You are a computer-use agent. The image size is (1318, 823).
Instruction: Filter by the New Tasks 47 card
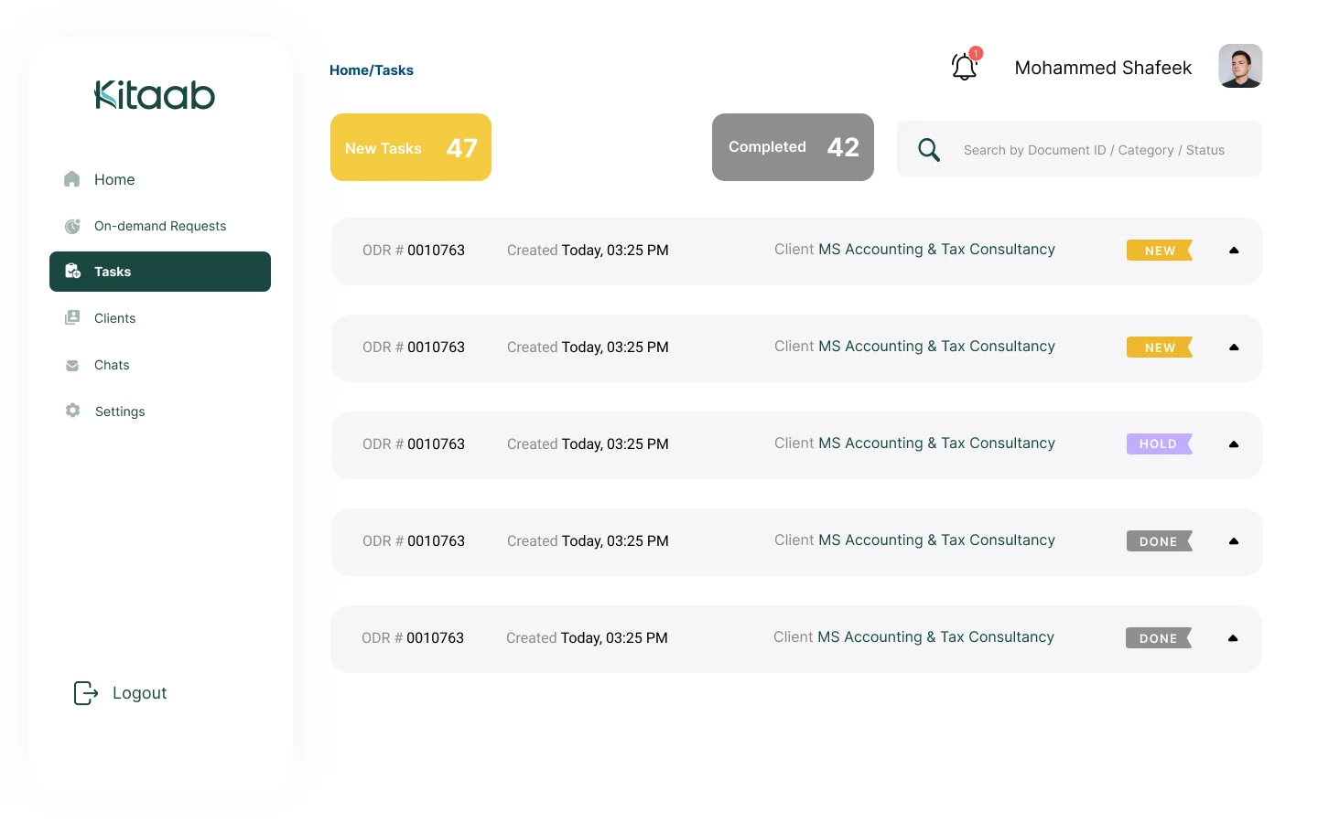click(411, 147)
